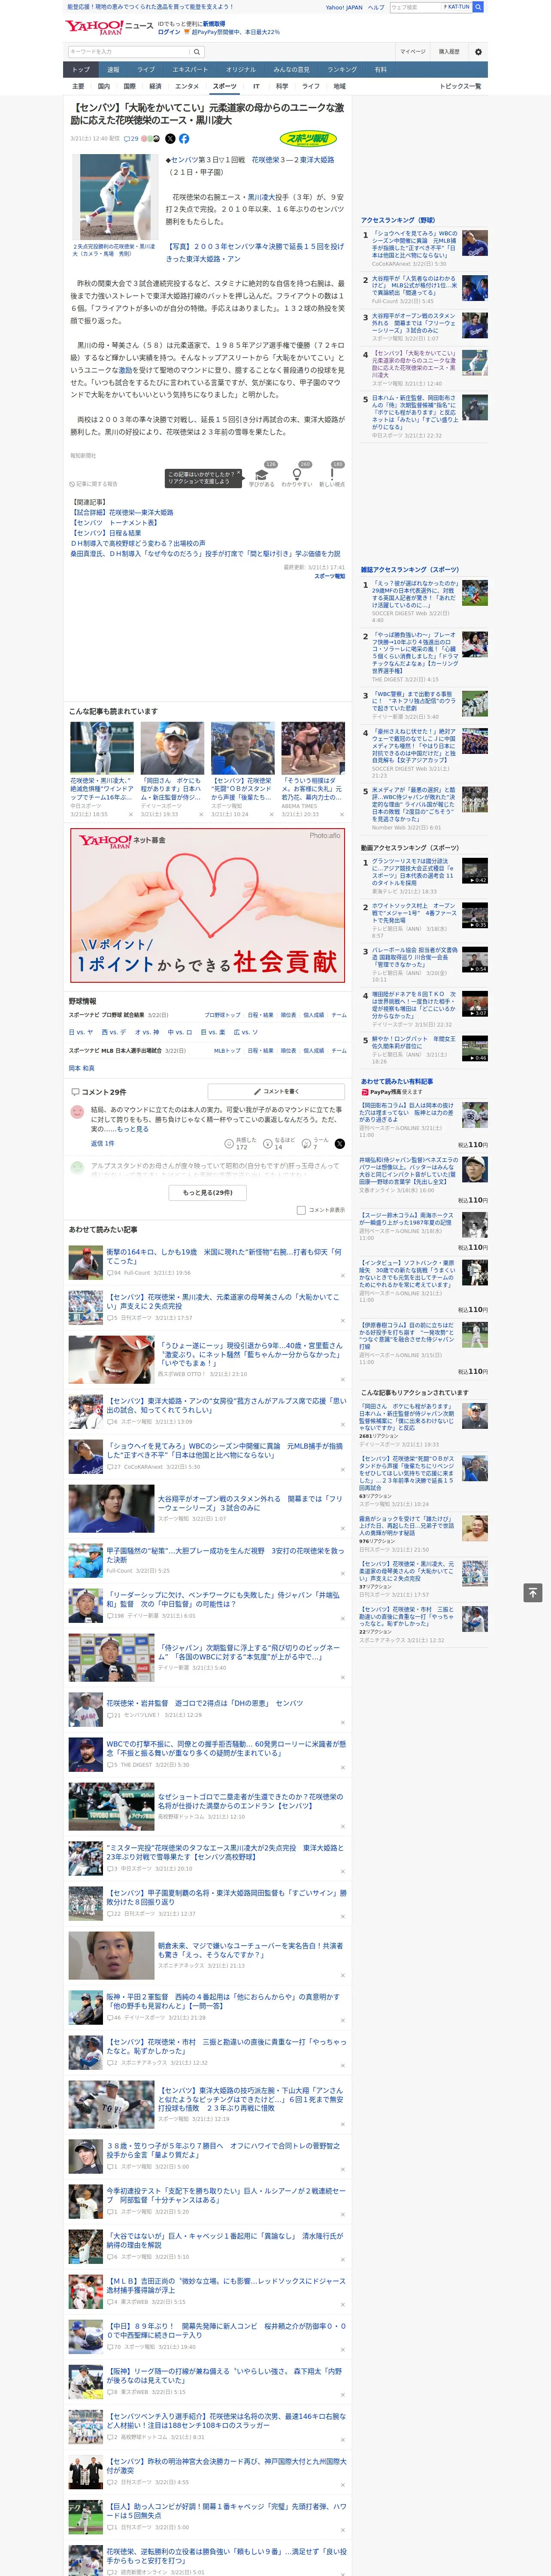Viewport: 551px width, 2576px height.
Task: Click the ログイン link
Action: coord(169,32)
